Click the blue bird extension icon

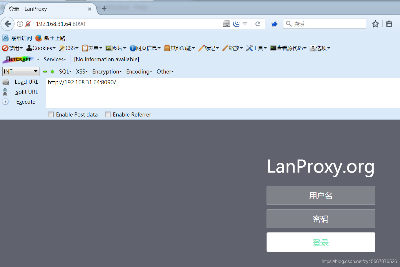click(x=274, y=24)
